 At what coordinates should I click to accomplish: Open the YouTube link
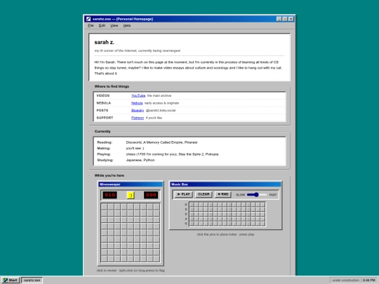coord(138,95)
